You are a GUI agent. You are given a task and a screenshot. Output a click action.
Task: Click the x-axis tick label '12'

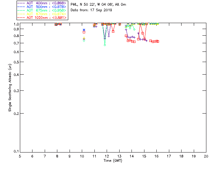tap(107, 156)
